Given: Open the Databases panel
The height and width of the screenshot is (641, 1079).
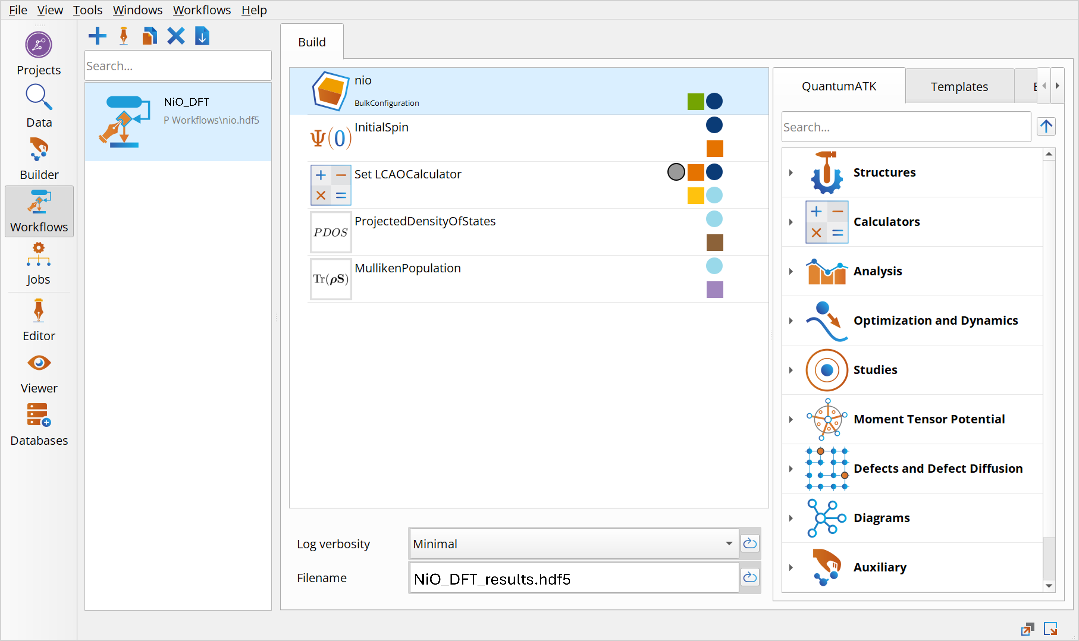Looking at the screenshot, I should (x=39, y=424).
